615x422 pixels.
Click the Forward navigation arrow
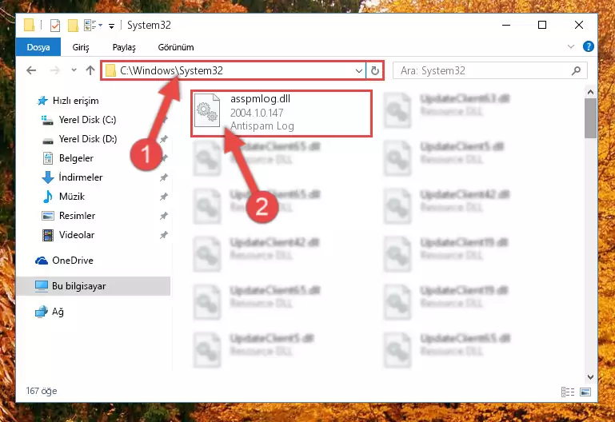(x=55, y=70)
